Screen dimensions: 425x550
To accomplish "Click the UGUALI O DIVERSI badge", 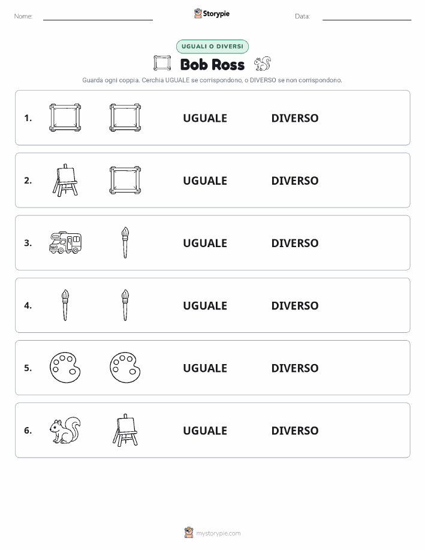I will [212, 46].
